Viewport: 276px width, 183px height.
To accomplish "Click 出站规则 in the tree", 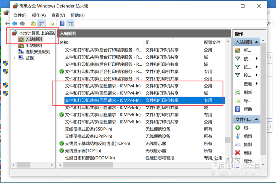I will (x=34, y=45).
